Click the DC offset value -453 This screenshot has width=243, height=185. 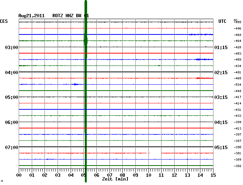pos(237,54)
